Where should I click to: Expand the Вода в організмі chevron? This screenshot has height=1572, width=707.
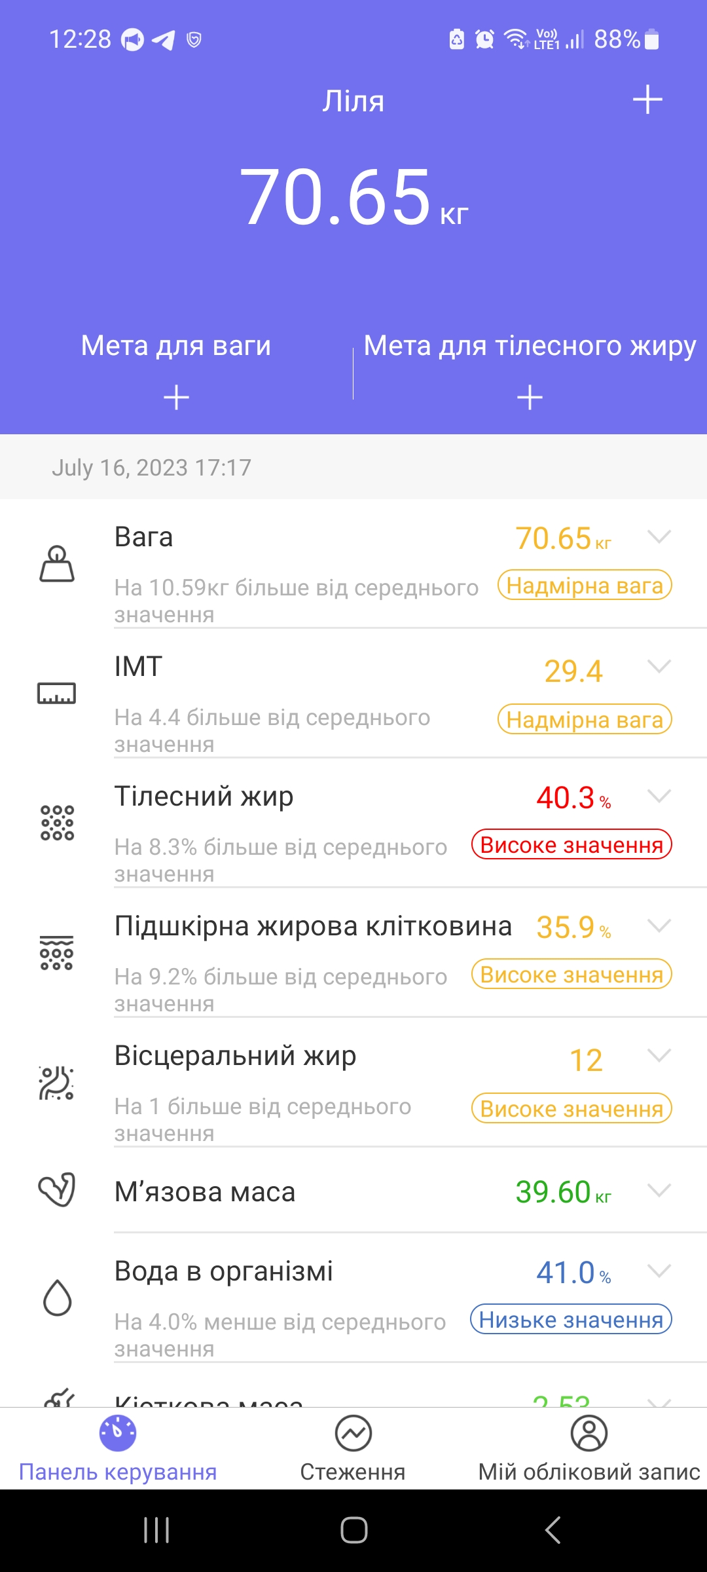point(659,1271)
